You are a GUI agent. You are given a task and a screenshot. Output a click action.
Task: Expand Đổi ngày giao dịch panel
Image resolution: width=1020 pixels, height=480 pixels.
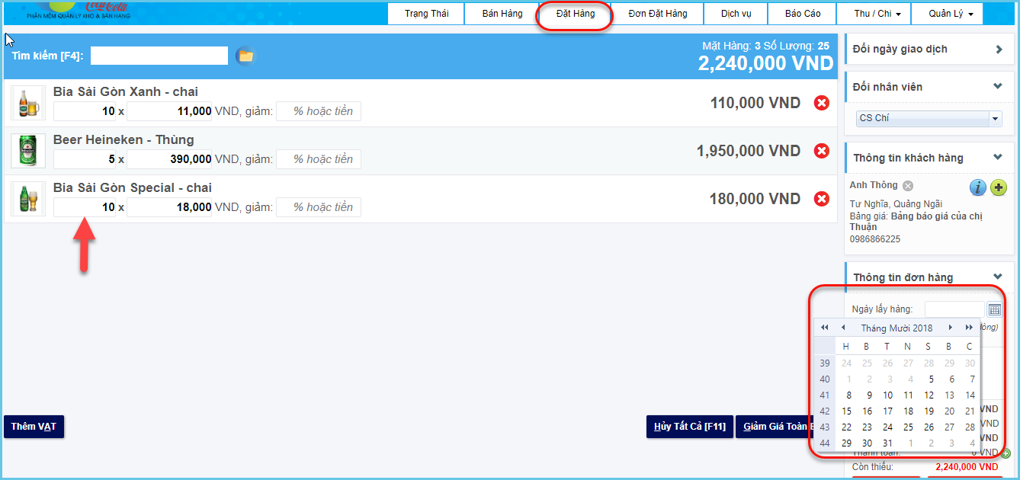click(999, 50)
